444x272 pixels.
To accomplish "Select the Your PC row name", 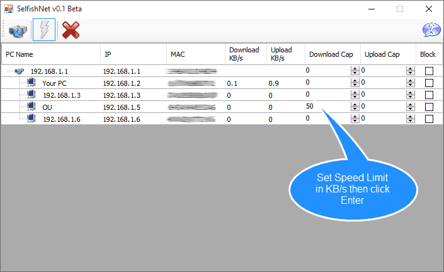I will click(54, 83).
